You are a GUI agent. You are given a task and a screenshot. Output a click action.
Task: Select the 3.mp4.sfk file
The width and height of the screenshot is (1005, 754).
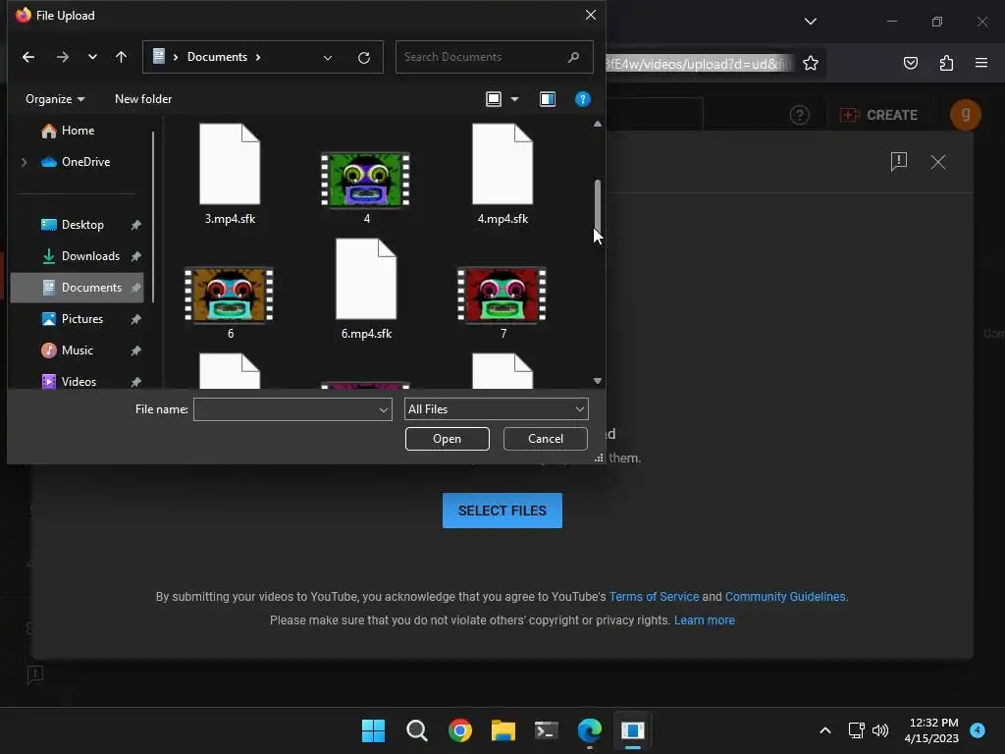[x=230, y=174]
